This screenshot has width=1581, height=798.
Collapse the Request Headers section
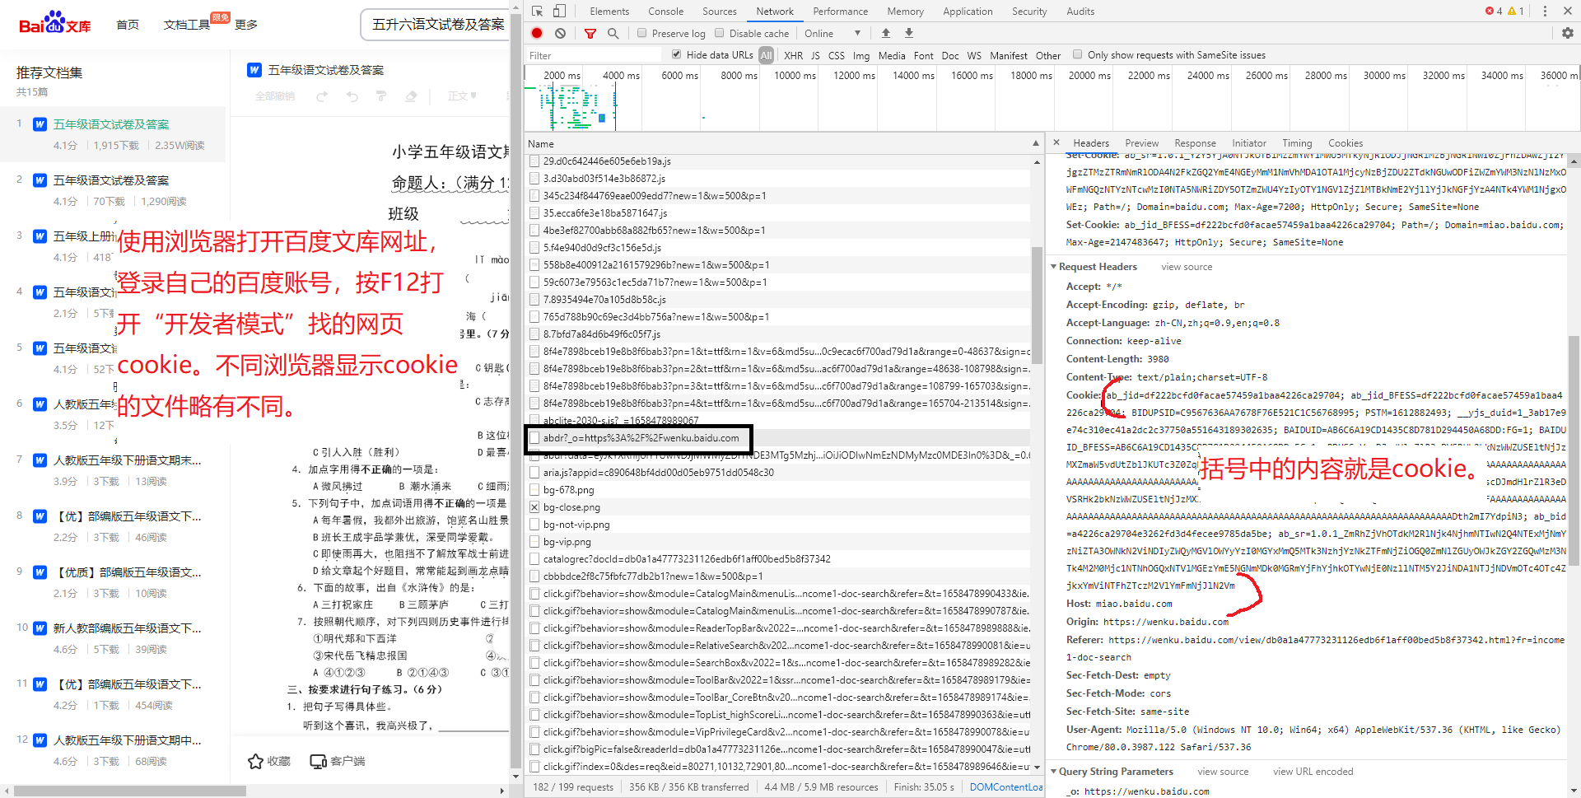tap(1054, 266)
